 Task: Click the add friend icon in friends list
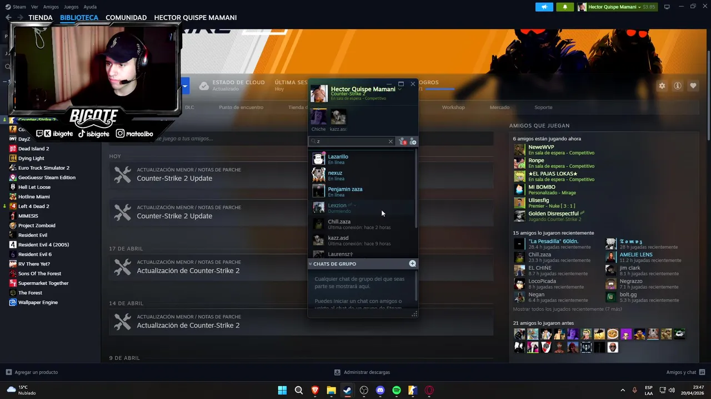pos(413,142)
